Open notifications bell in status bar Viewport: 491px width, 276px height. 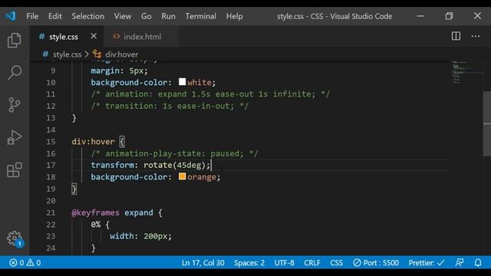[x=478, y=262]
